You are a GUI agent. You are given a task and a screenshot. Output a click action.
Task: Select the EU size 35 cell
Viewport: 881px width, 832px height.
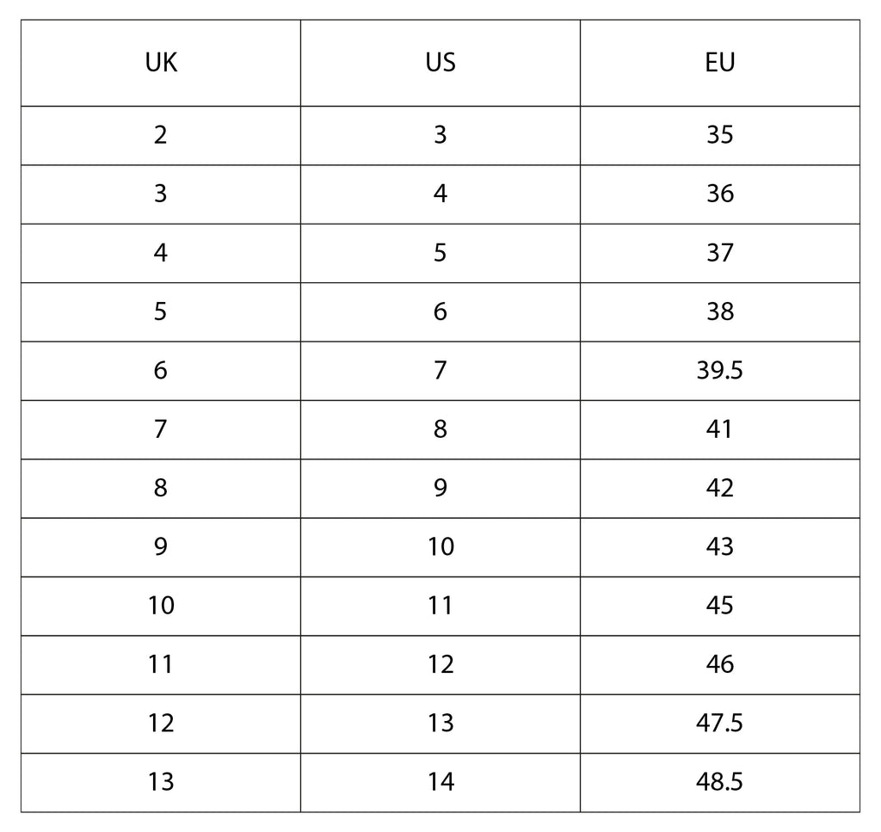719,135
